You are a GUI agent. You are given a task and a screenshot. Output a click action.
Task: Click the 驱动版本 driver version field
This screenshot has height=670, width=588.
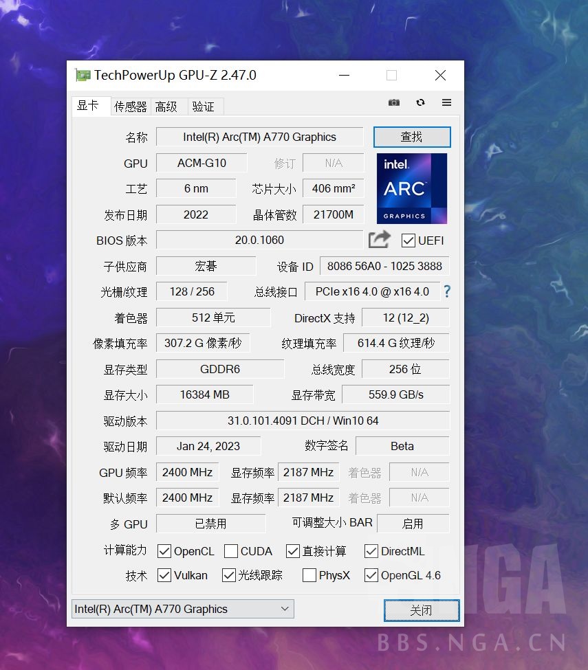303,420
